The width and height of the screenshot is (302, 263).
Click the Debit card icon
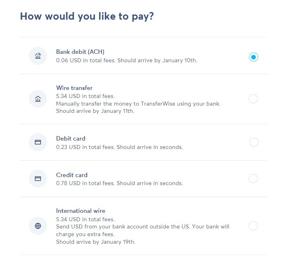pos(38,142)
